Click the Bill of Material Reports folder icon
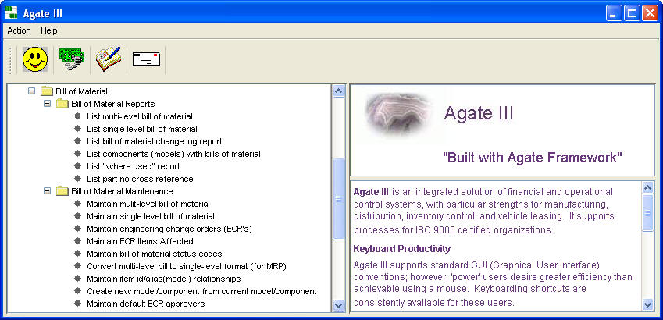The width and height of the screenshot is (663, 320). tap(62, 104)
